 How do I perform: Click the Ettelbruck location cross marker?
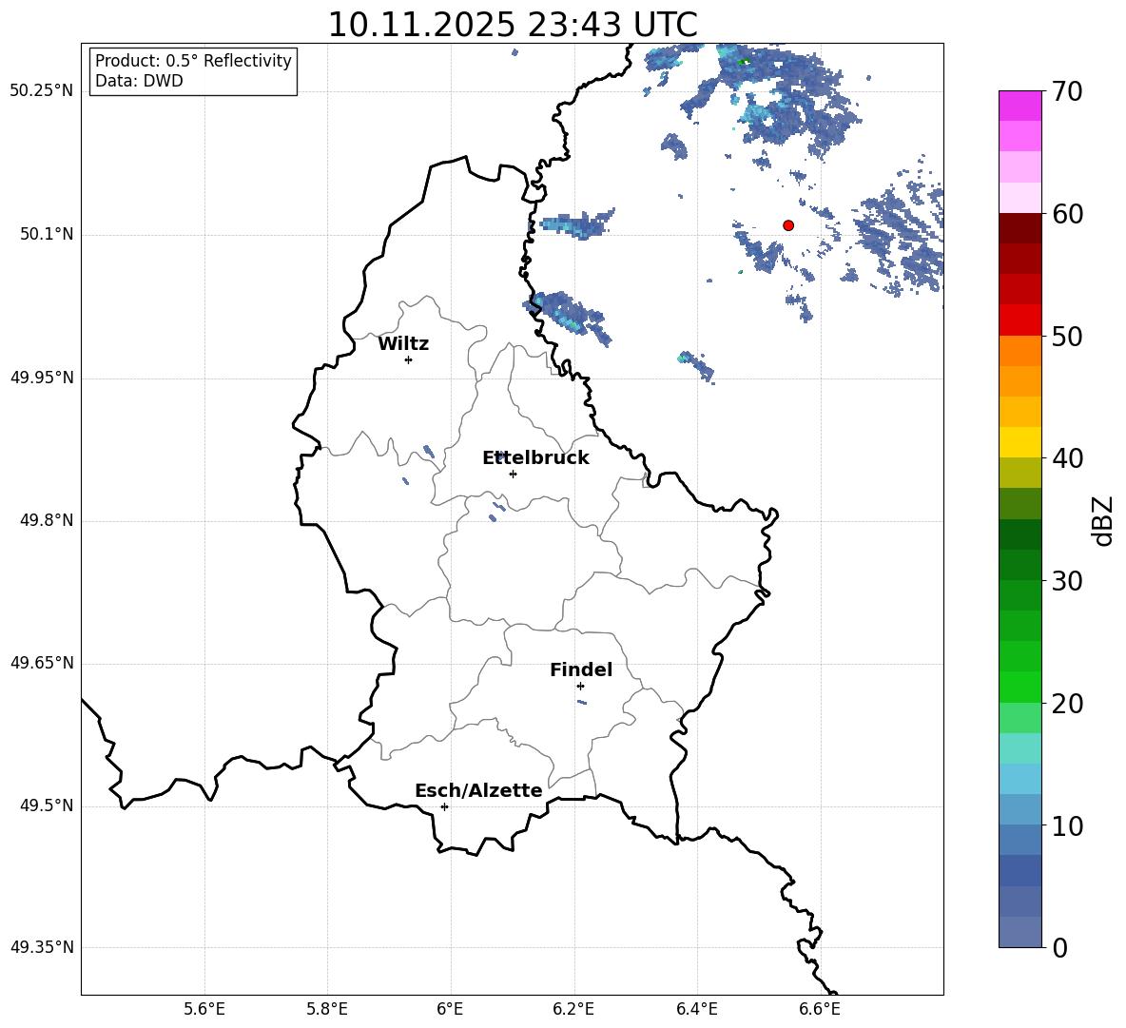513,474
